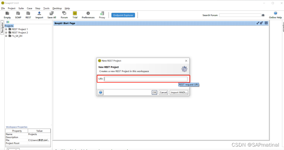Open the Suite menu
The height and width of the screenshot is (150, 284).
point(21,8)
